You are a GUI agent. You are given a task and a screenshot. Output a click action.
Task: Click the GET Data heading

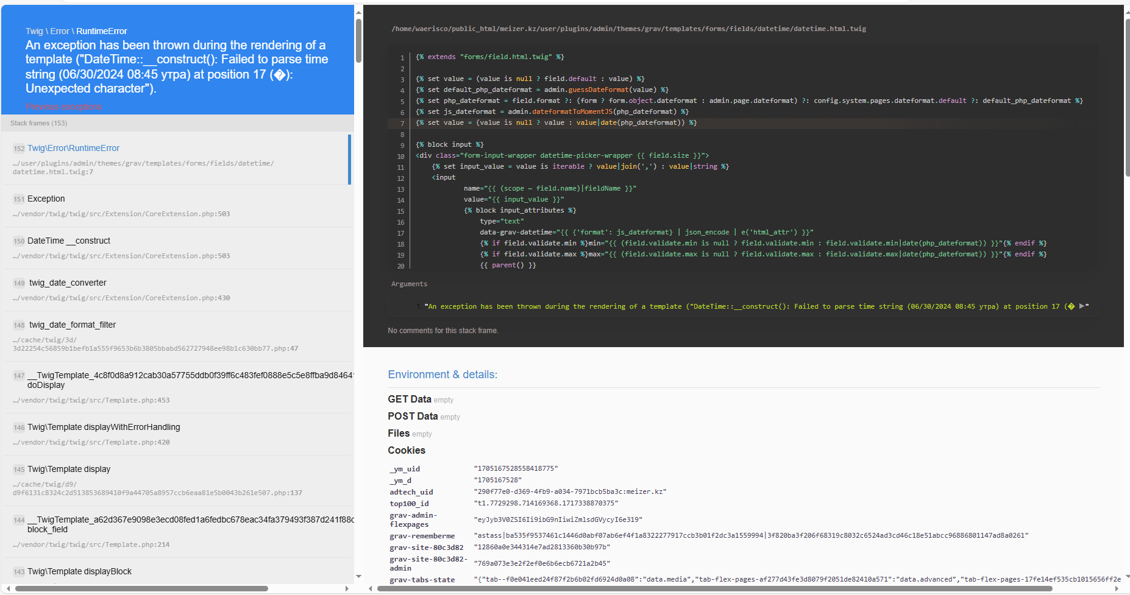(x=410, y=399)
